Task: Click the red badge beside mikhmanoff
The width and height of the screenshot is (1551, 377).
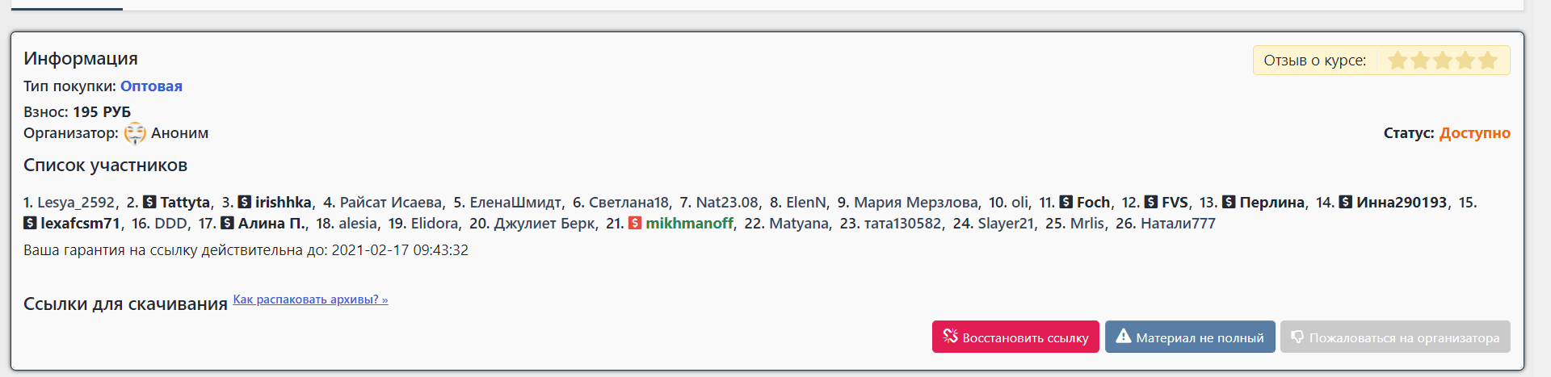Action: point(635,223)
